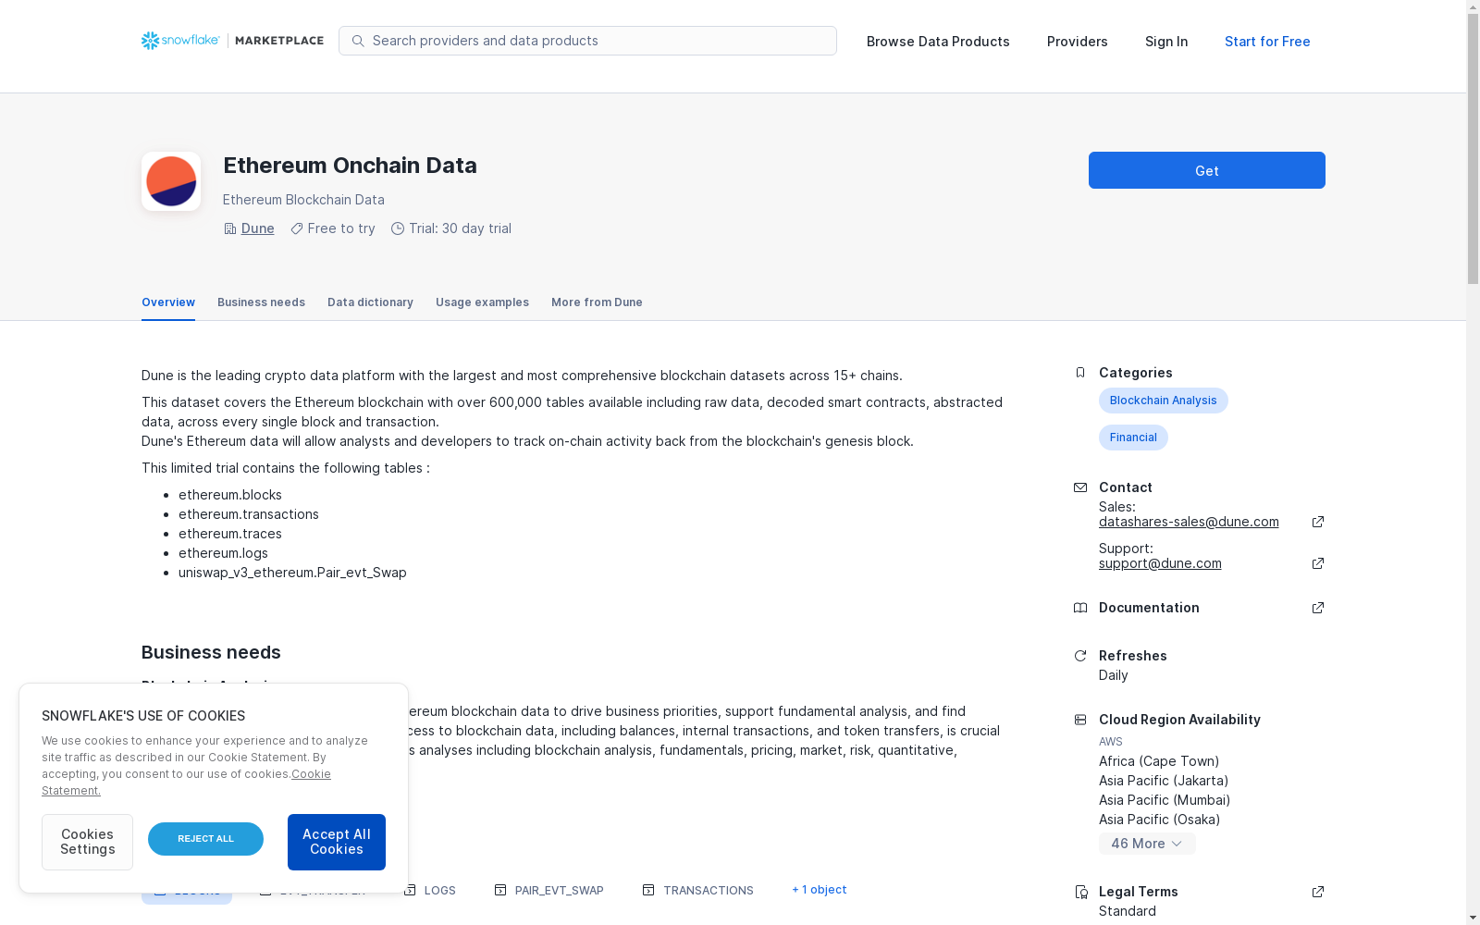The height and width of the screenshot is (925, 1480).
Task: Open Browse Data Products menu
Action: (938, 42)
